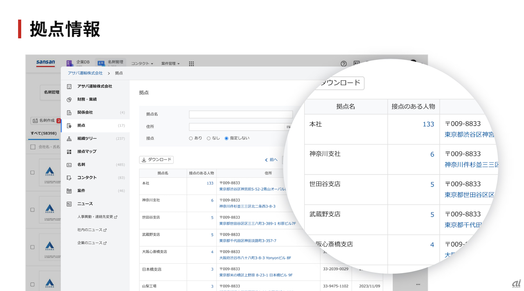Click the ダウンロード button above the table
The height and width of the screenshot is (291, 524).
156,160
